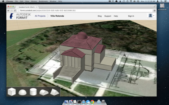Click the Time Machine clock icon
This screenshot has height=105, width=169.
pyautogui.click(x=127, y=1)
